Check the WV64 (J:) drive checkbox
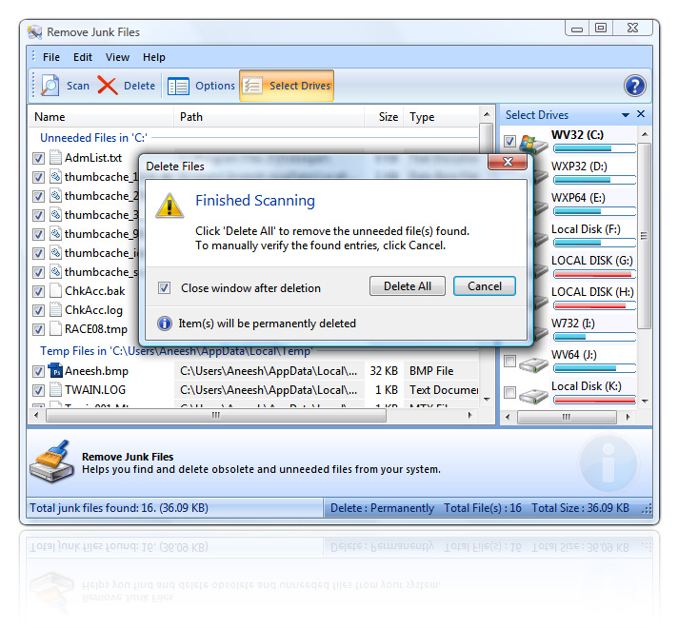The image size is (678, 628). pyautogui.click(x=509, y=362)
